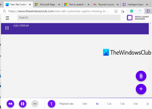Open Read Aloud immersive reader icon
Screen dimensions: 152x109
(x=116, y=11)
